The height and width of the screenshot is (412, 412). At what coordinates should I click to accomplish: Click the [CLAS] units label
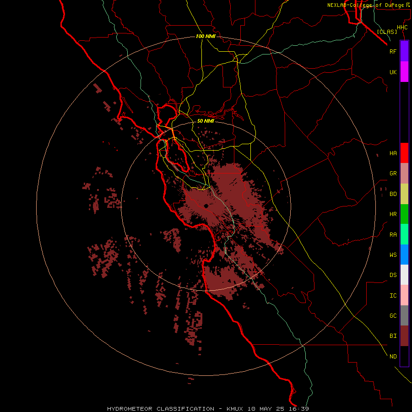coord(387,32)
